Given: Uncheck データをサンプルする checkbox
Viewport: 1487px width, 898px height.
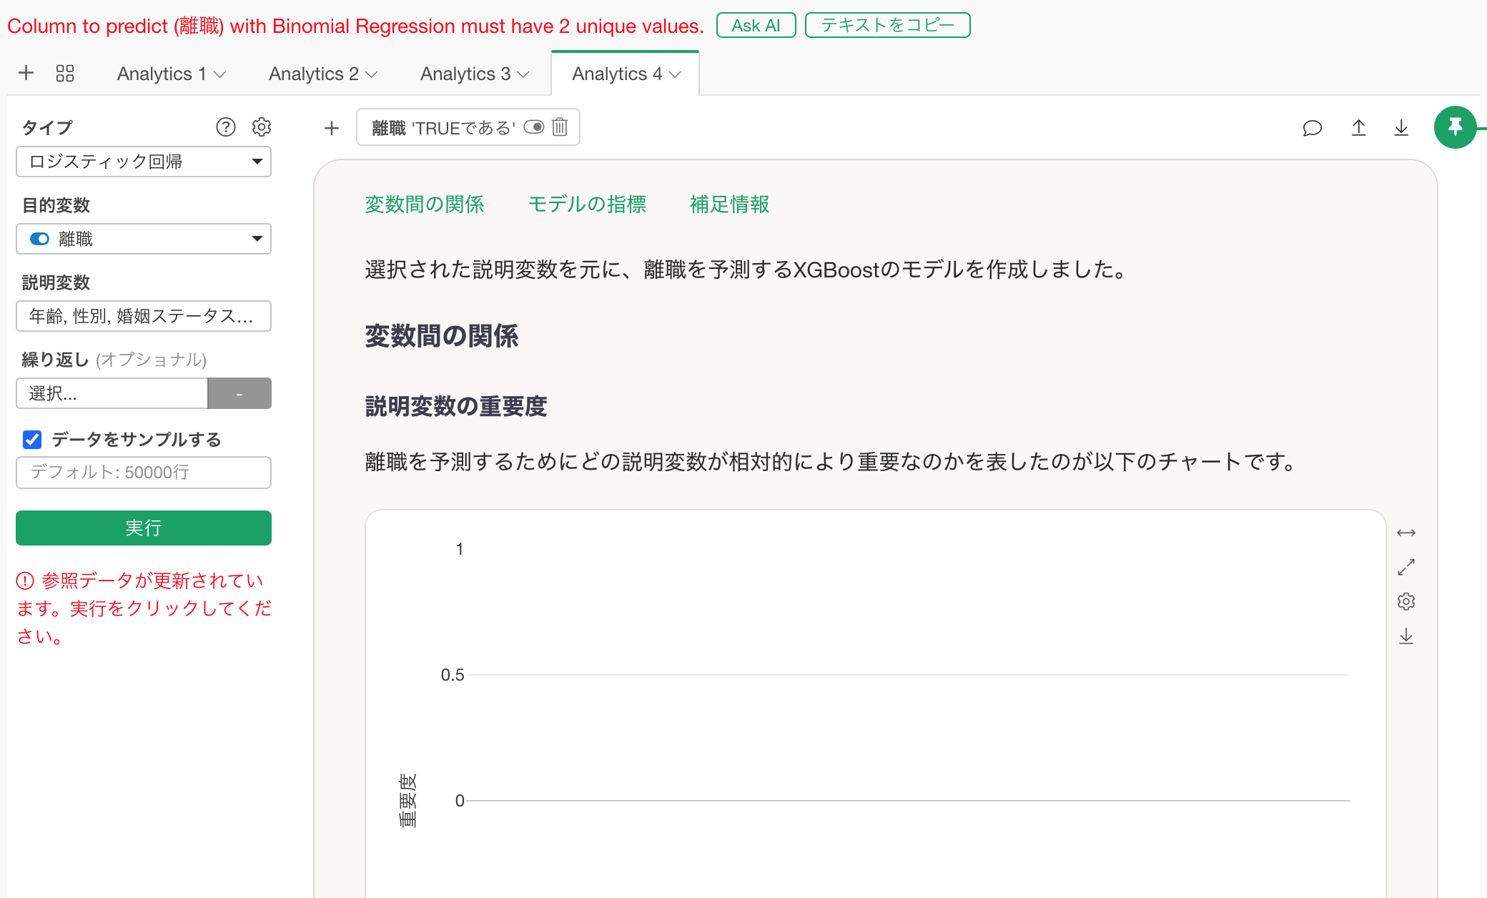Looking at the screenshot, I should [x=32, y=439].
